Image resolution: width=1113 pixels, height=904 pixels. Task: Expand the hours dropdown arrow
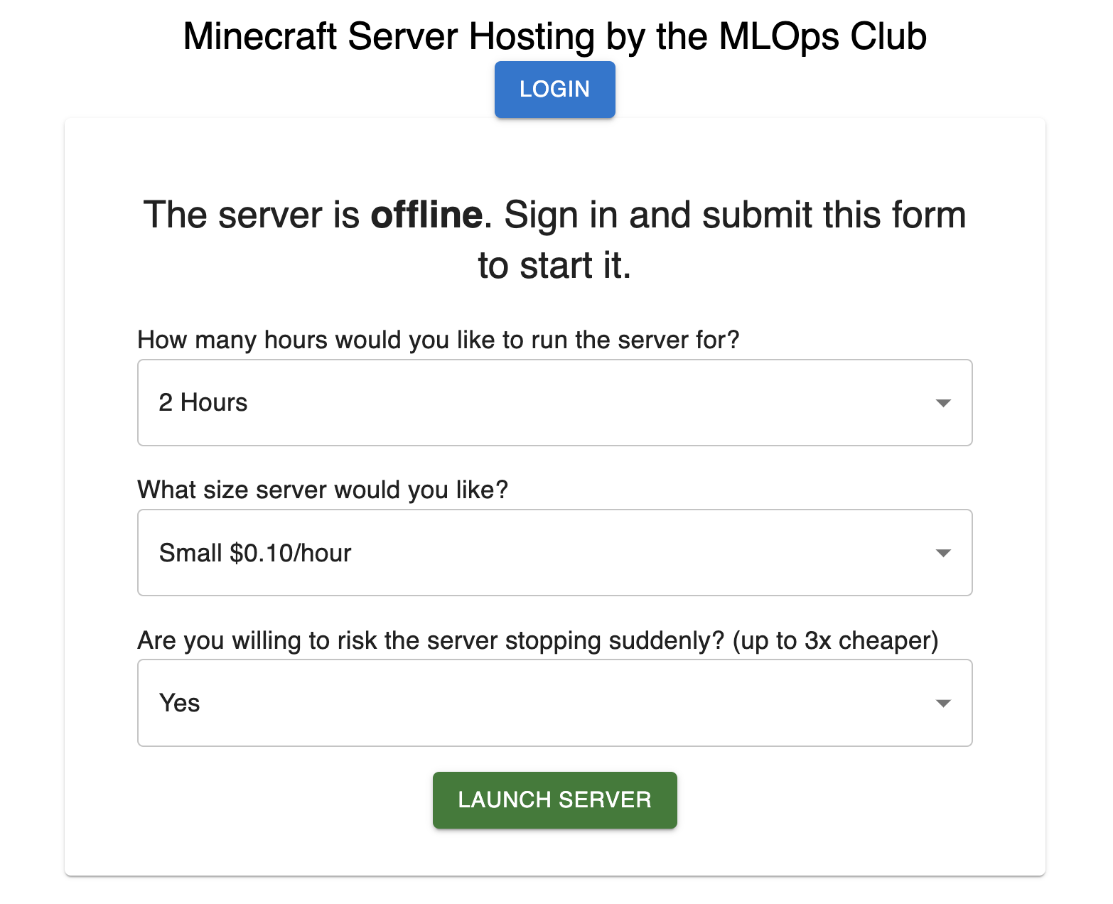click(943, 403)
